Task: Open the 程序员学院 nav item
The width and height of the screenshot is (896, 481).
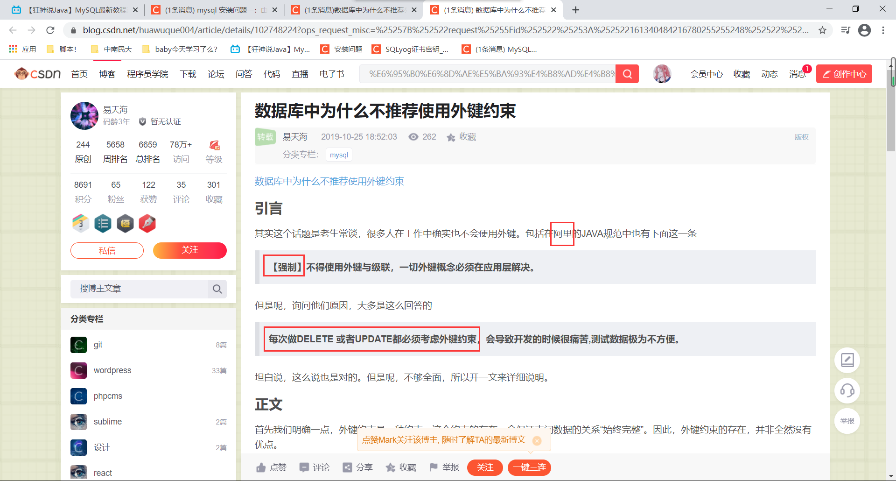Action: point(147,74)
